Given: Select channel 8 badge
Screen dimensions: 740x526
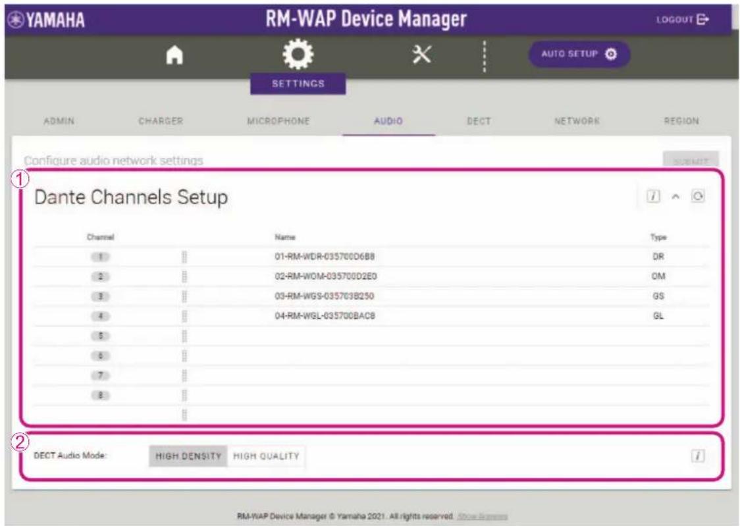Looking at the screenshot, I should pyautogui.click(x=100, y=396).
